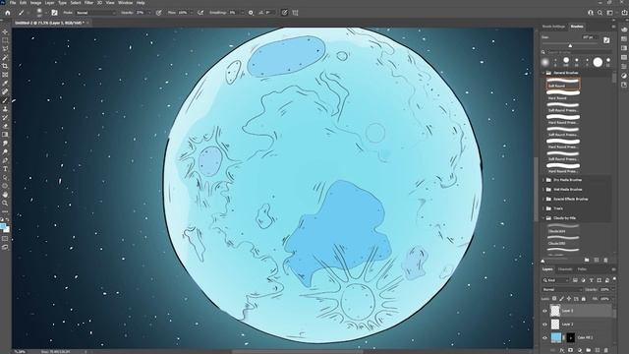The image size is (629, 354).
Task: Select the Layer 2 layer
Action: 580,324
